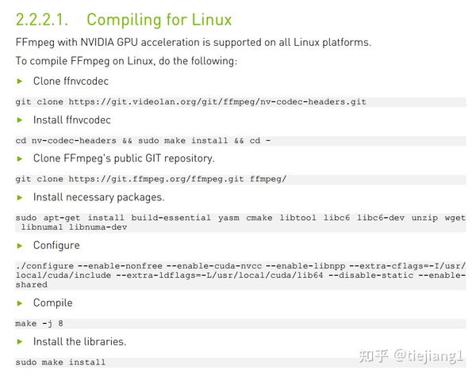Click the ./configure command code block
The width and height of the screenshot is (476, 377).
pos(238,275)
